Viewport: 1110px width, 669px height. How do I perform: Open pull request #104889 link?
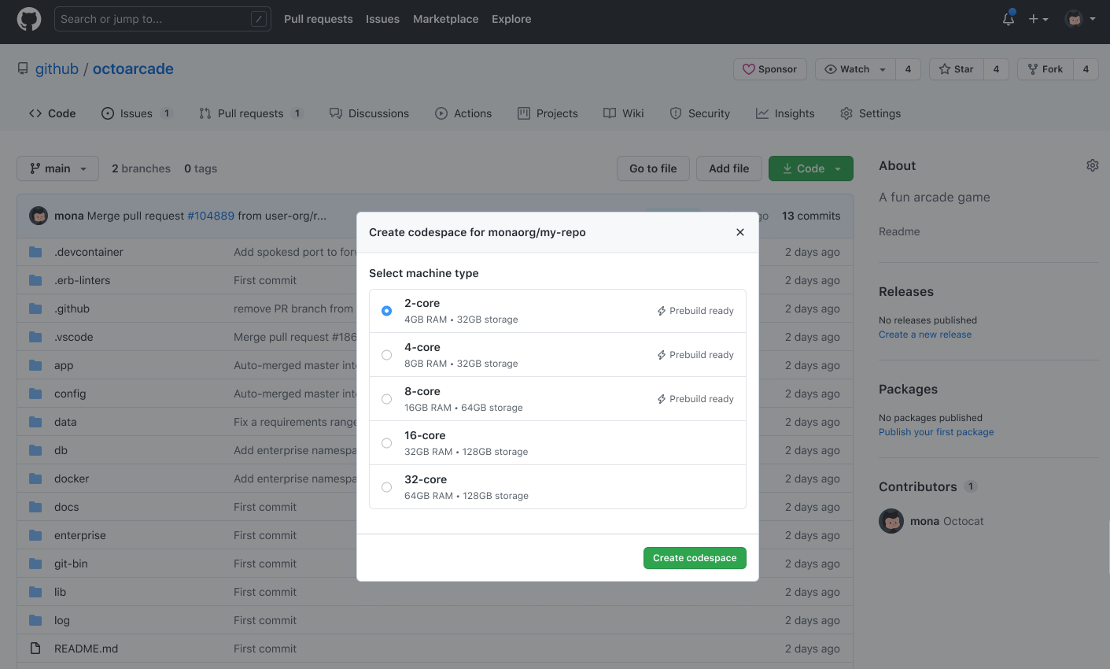click(211, 215)
